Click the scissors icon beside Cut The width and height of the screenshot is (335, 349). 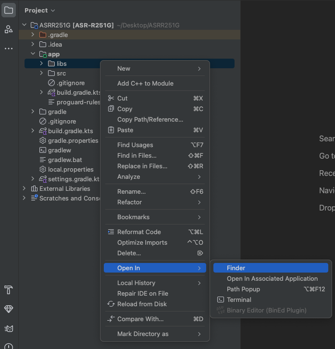tap(111, 98)
